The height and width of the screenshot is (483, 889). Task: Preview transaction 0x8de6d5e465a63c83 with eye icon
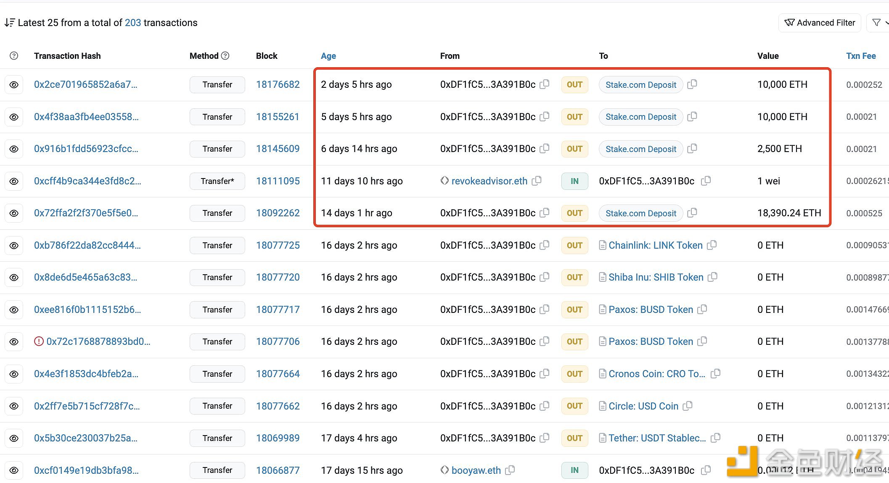pos(14,278)
